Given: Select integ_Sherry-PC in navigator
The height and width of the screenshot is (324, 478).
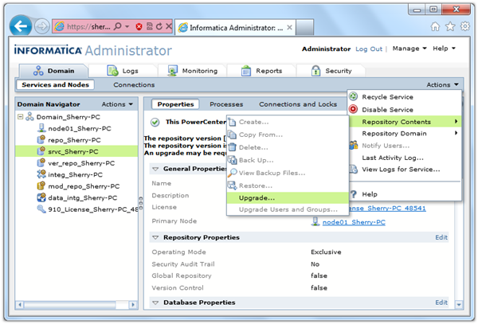Looking at the screenshot, I should click(76, 175).
